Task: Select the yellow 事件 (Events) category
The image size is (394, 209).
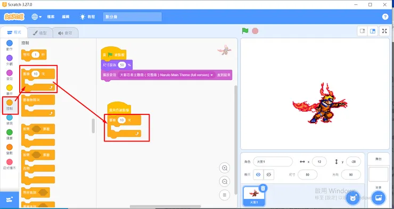Action: tap(9, 90)
